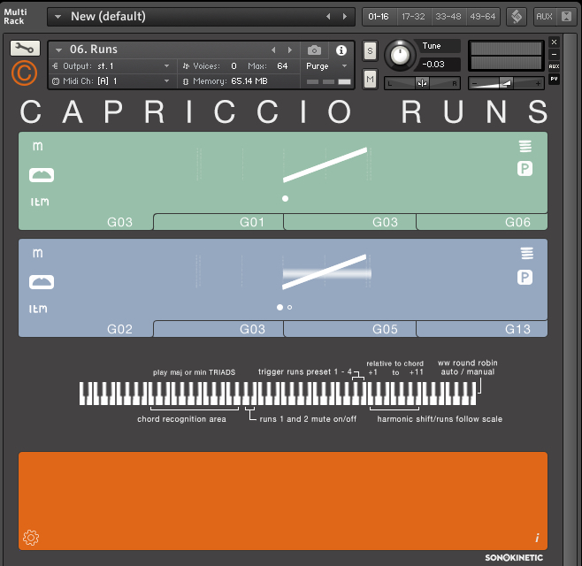Toggle PV performance view button
Screen dimensions: 582x566
coord(554,79)
